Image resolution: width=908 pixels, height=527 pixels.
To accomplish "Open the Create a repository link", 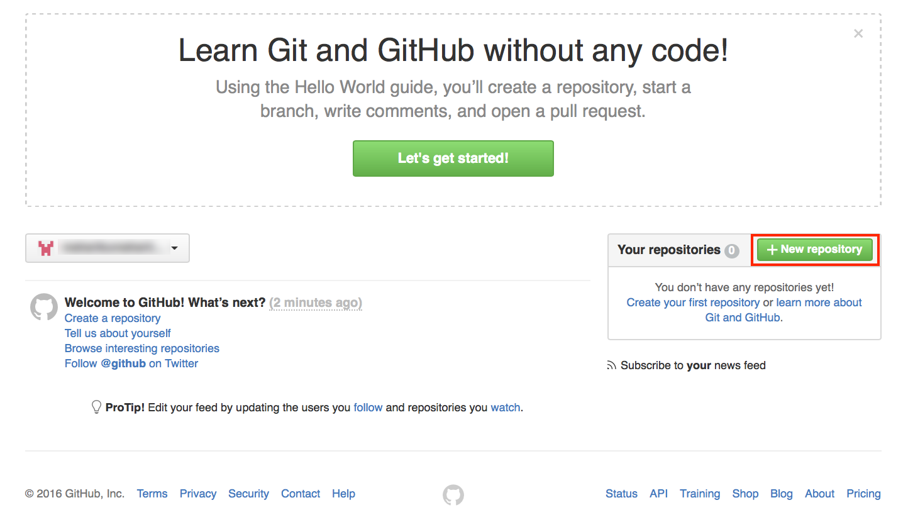I will tap(112, 318).
